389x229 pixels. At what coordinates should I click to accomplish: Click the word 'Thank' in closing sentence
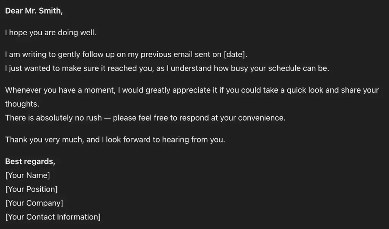click(x=16, y=140)
